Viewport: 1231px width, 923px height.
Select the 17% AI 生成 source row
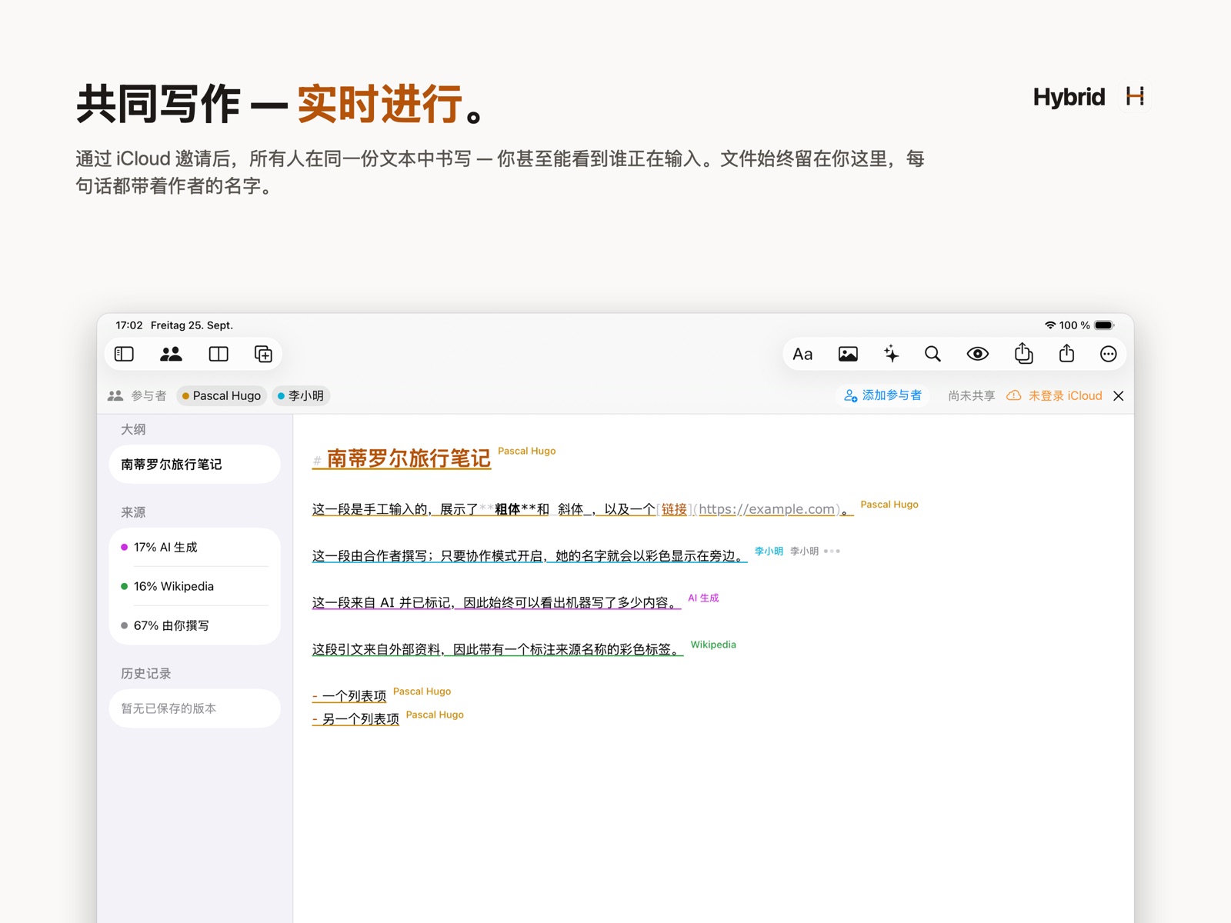(195, 547)
